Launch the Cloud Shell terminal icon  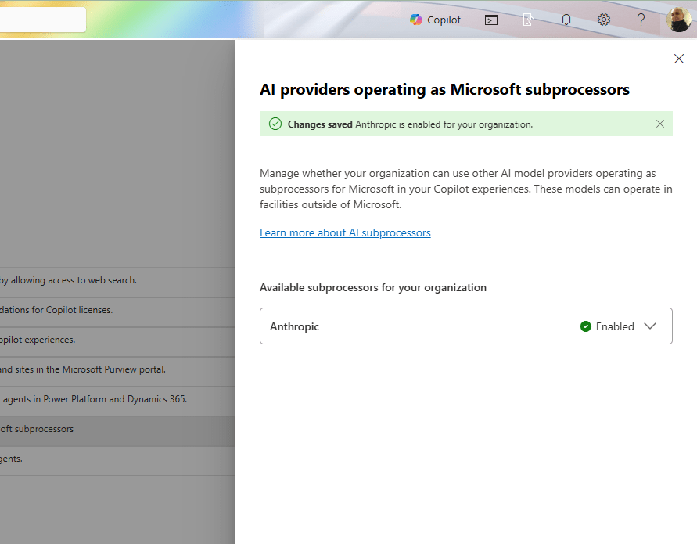click(491, 20)
